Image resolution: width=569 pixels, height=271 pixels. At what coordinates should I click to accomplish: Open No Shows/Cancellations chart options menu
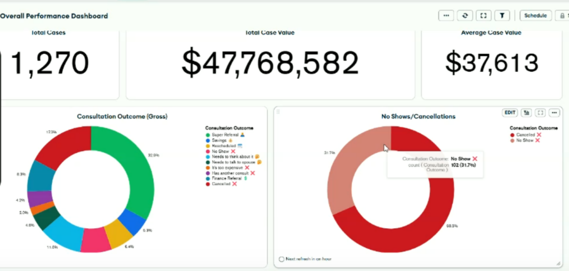point(553,113)
